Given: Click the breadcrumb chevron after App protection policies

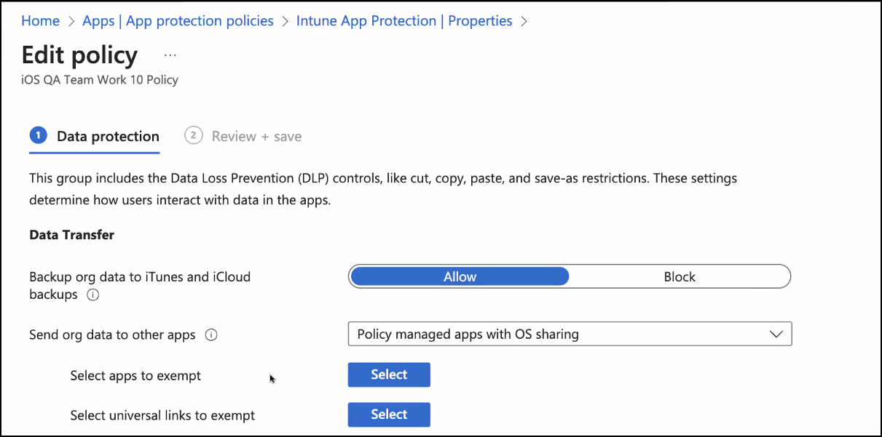Looking at the screenshot, I should pos(285,22).
